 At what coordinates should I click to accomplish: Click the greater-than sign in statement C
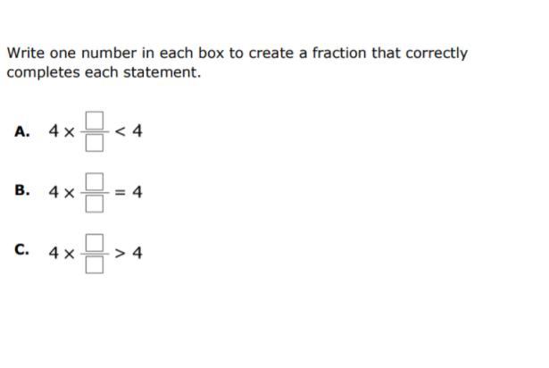coord(120,253)
